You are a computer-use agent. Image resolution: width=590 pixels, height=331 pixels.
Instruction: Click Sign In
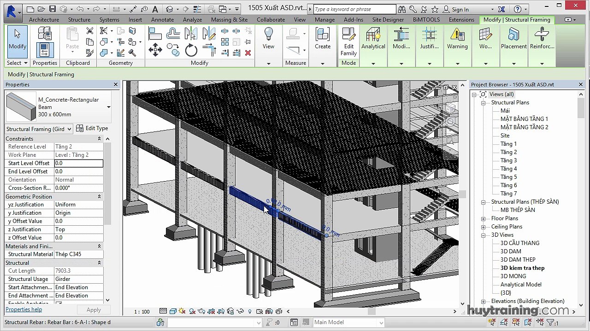[x=460, y=9]
